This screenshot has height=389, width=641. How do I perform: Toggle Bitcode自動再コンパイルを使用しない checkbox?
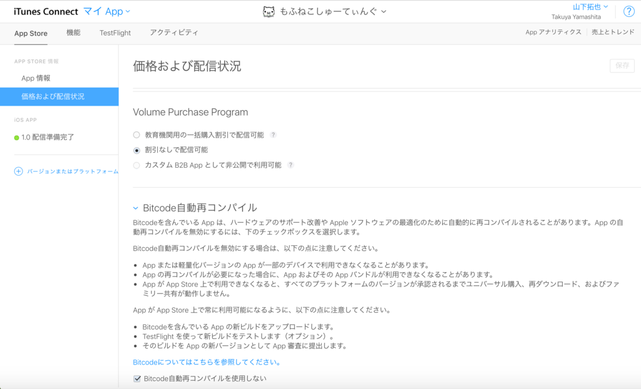coord(137,379)
